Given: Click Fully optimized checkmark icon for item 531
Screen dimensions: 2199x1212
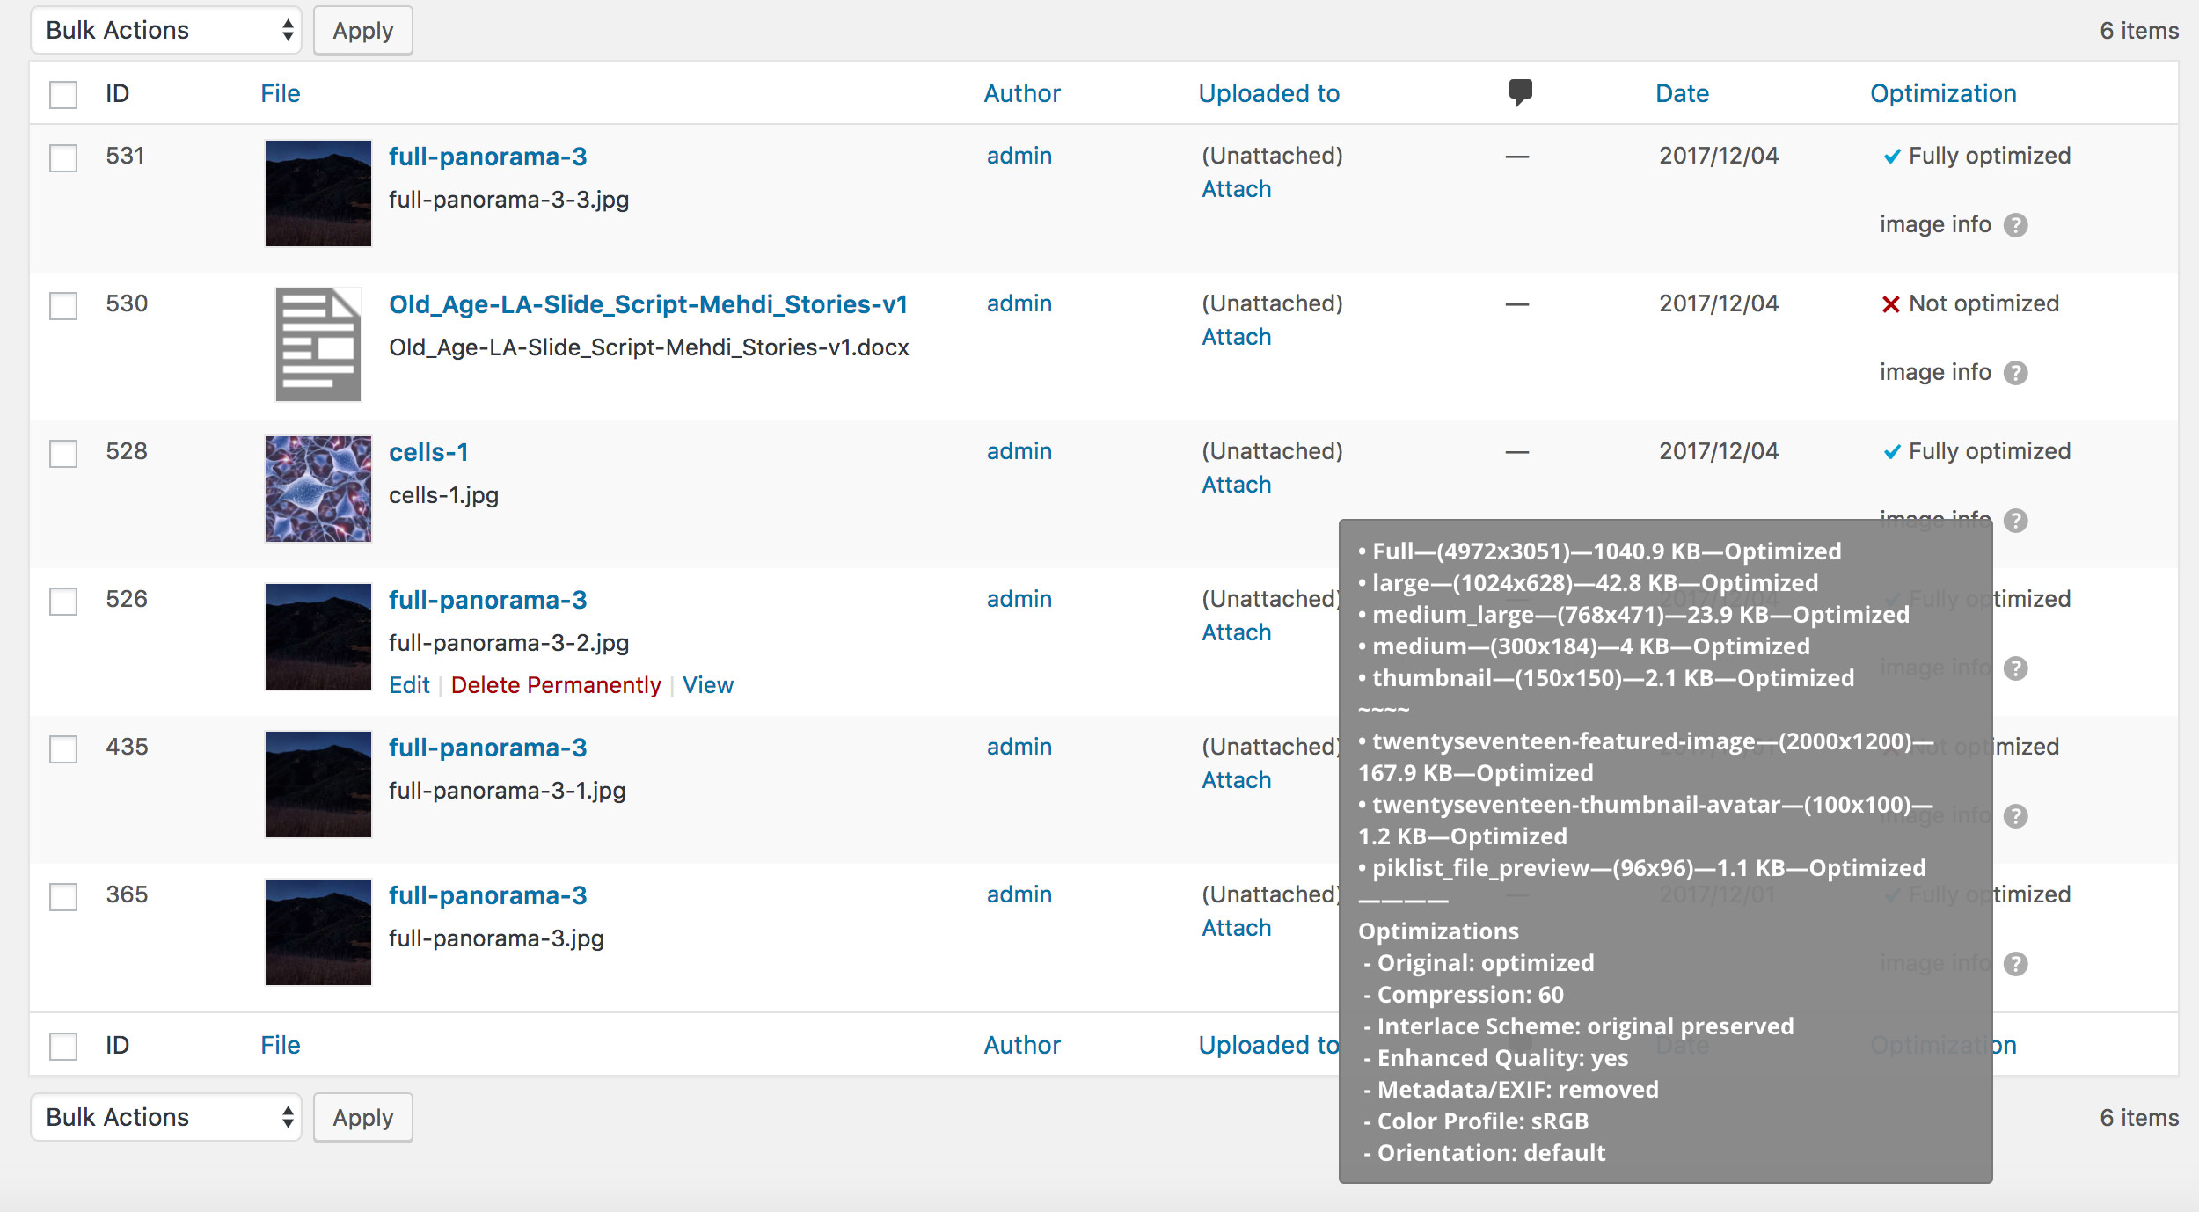Looking at the screenshot, I should coord(1891,157).
